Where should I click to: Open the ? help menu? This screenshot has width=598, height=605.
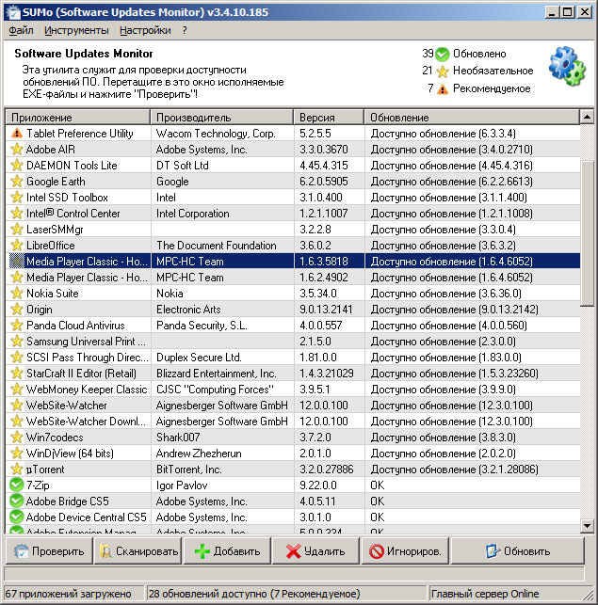click(x=185, y=30)
